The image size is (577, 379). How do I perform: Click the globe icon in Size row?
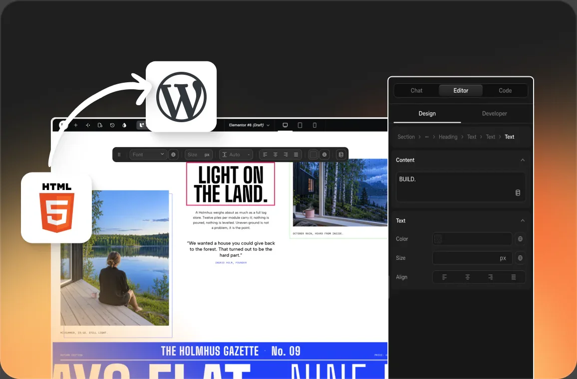point(520,258)
